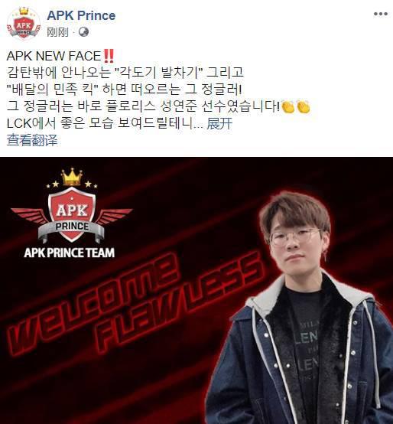The image size is (393, 424).
Task: Open the post options three-dot menu
Action: [381, 14]
